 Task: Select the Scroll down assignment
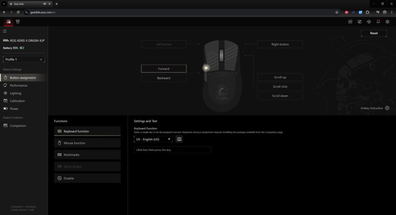[280, 96]
